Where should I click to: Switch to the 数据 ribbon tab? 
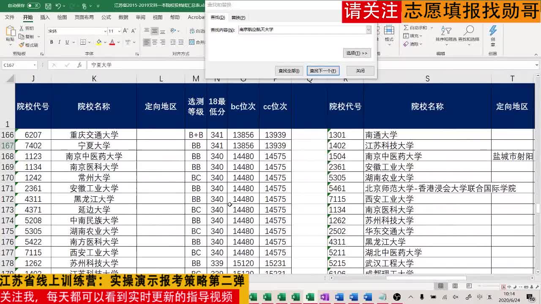pos(123,17)
